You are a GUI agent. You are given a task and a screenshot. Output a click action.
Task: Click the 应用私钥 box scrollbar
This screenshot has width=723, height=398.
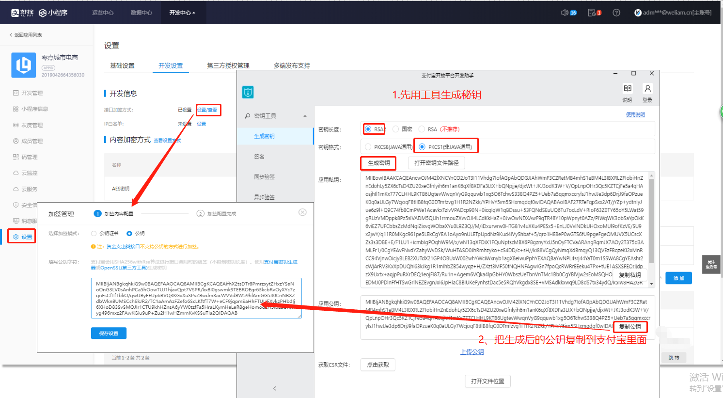point(651,221)
